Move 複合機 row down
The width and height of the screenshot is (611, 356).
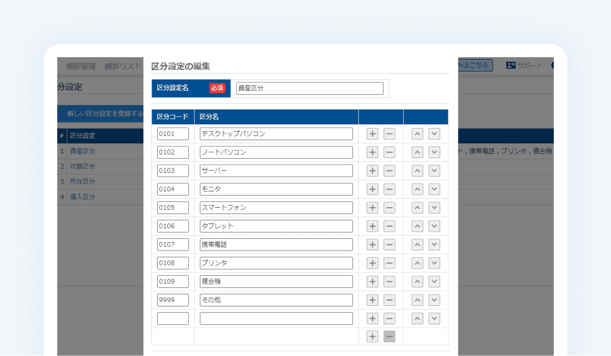click(434, 282)
